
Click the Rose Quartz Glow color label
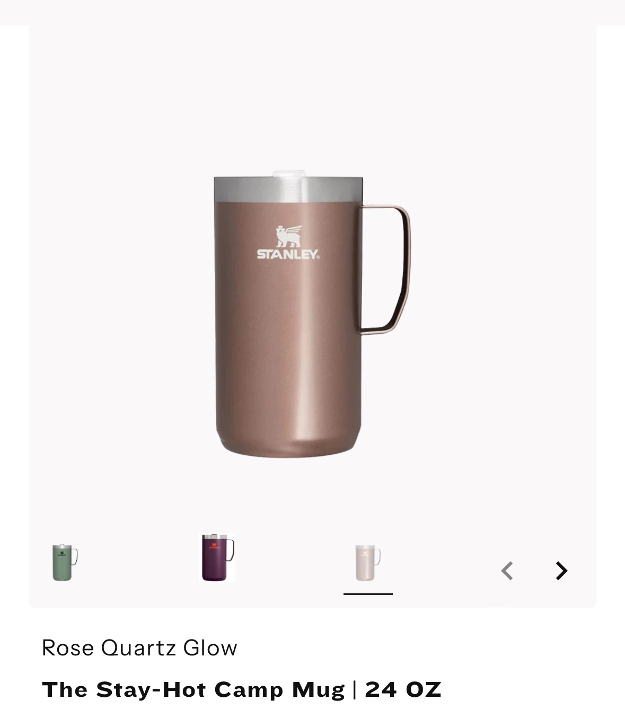[x=139, y=648]
